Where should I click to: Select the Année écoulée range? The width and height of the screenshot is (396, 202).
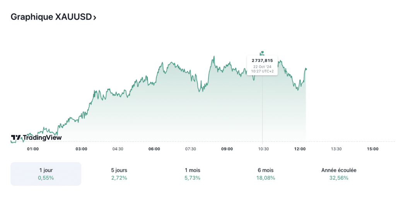[x=339, y=174]
